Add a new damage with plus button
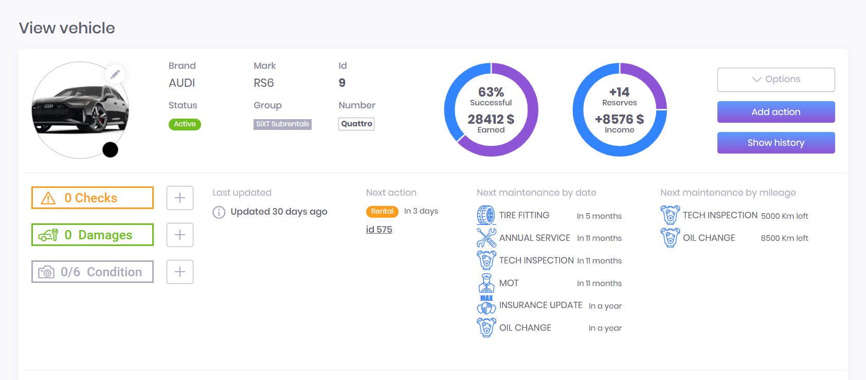The width and height of the screenshot is (866, 380). pyautogui.click(x=180, y=235)
